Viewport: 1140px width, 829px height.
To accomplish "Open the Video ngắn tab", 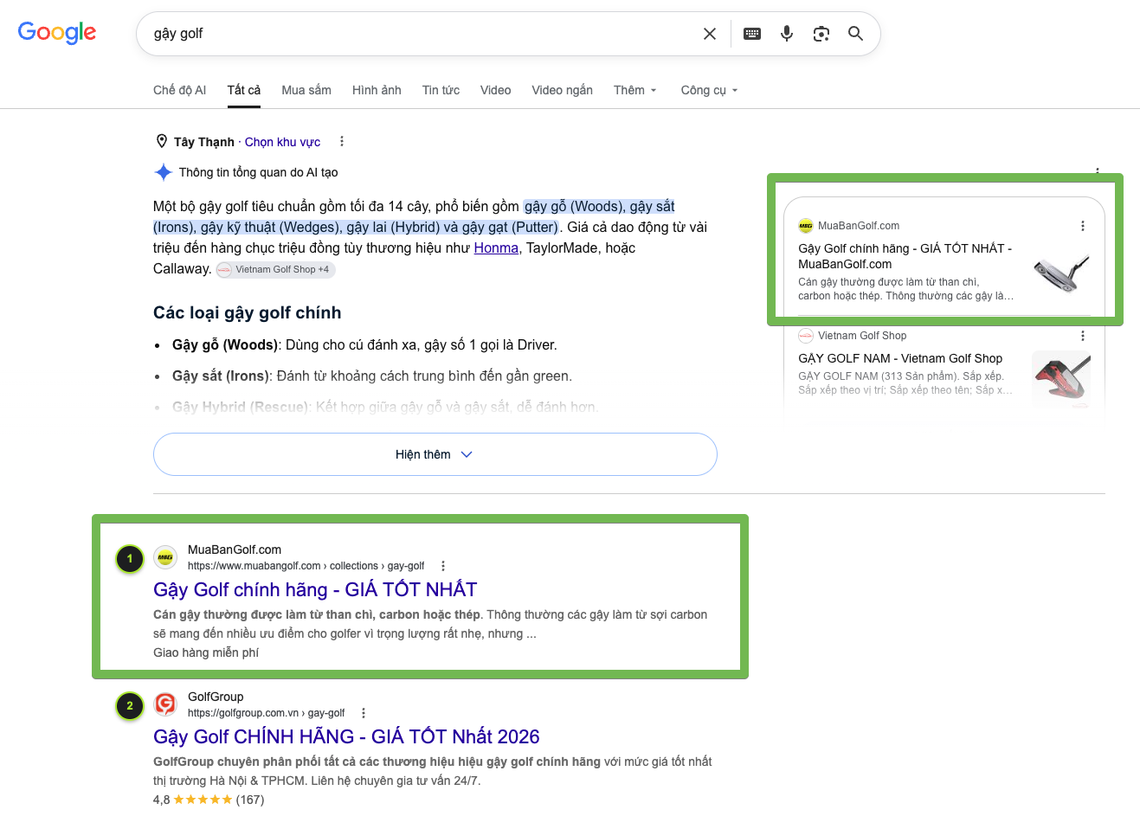I will (x=563, y=90).
